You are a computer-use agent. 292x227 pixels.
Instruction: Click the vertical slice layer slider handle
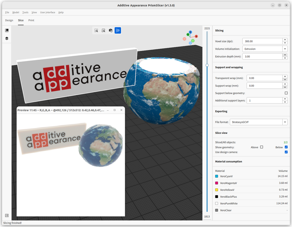click(x=207, y=65)
